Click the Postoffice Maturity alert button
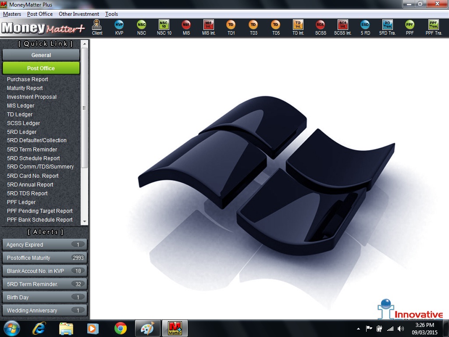 pyautogui.click(x=44, y=258)
